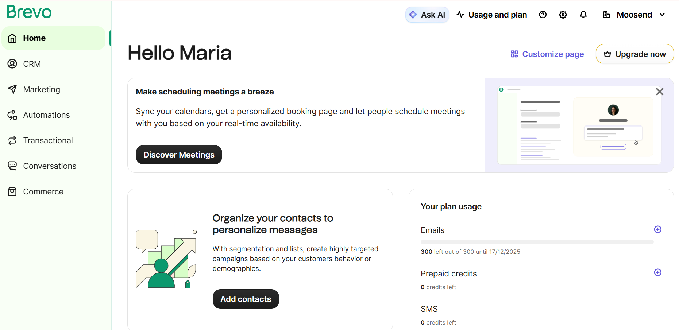This screenshot has height=330, width=679.
Task: Select Transactional in the sidebar
Action: coord(48,140)
